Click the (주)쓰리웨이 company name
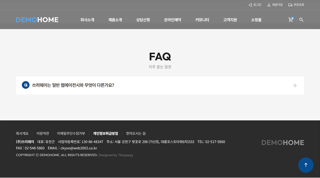Screen dimensions: 320x178 click(25, 142)
